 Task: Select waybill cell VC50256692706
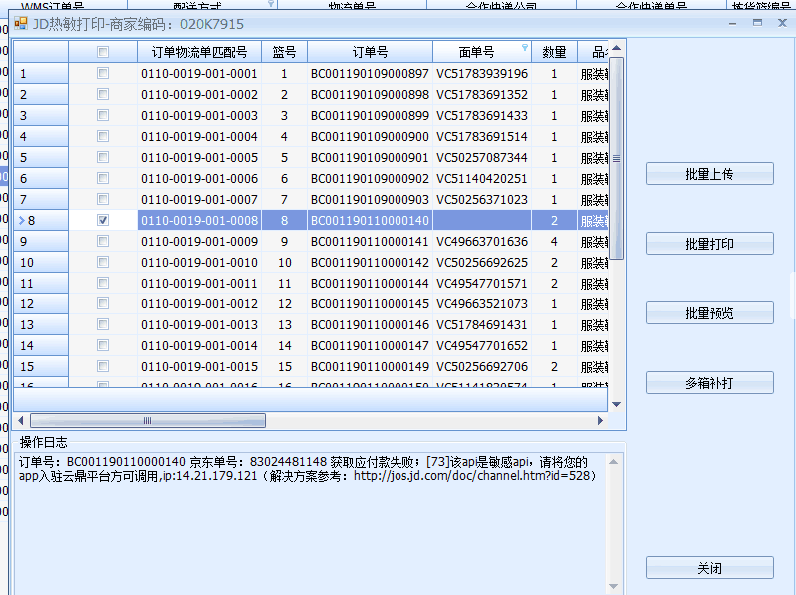482,366
